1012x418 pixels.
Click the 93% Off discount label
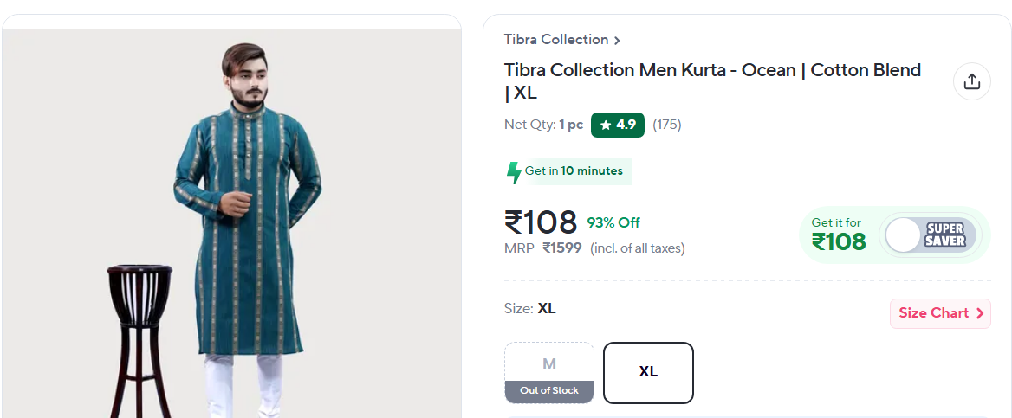pos(613,222)
